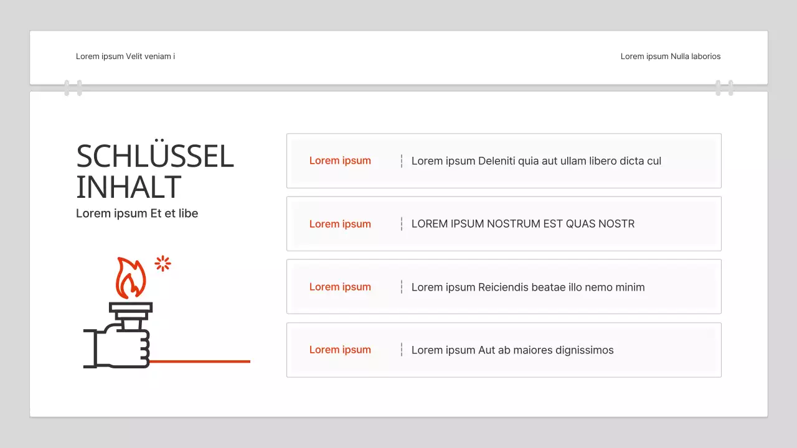Select the subtitle 'Lorem ipsum Et et libe'

pyautogui.click(x=137, y=213)
